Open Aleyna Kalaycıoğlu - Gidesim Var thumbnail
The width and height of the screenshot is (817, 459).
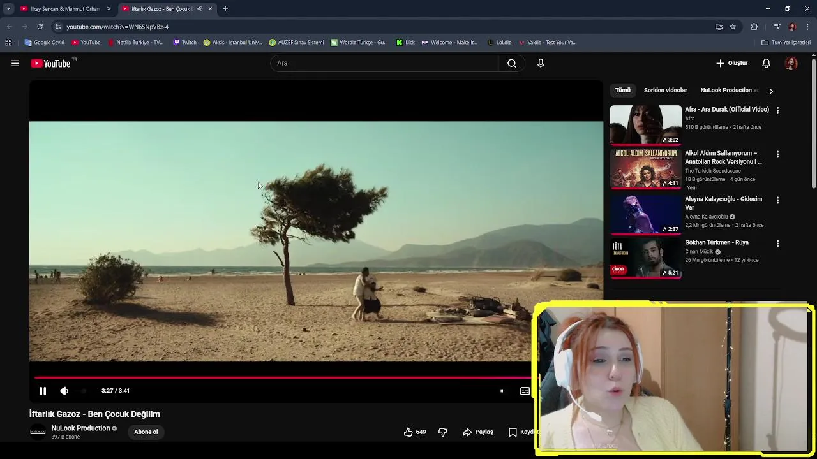coord(646,215)
